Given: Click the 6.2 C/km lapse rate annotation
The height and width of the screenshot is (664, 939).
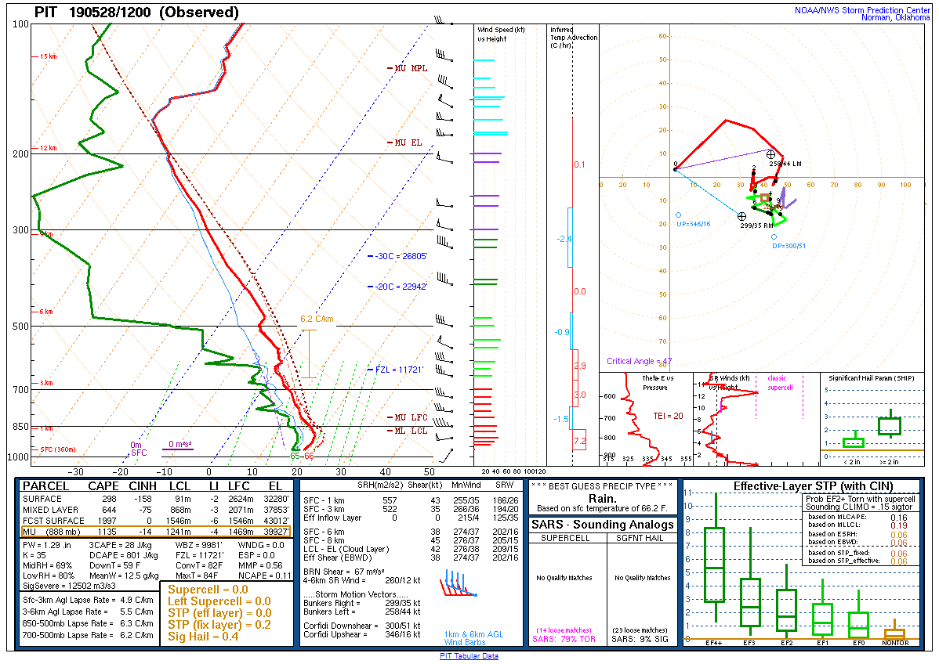Looking at the screenshot, I should [x=317, y=319].
